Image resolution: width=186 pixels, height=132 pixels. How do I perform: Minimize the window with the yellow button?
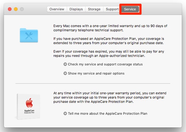tap(16, 9)
